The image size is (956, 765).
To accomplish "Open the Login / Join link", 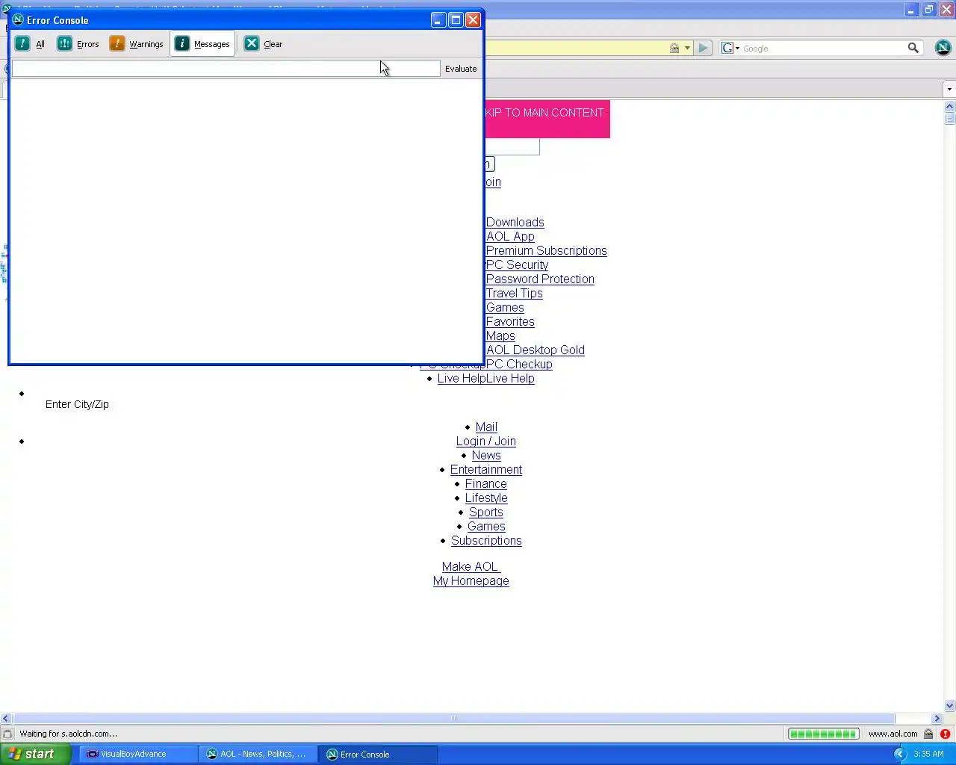I will pos(486,442).
